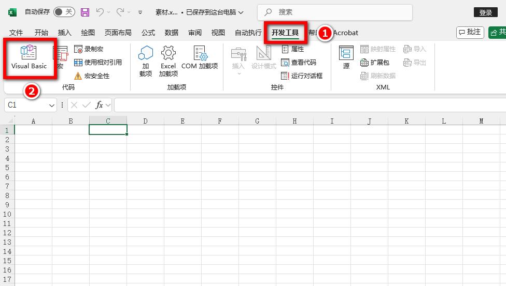Open the Visual Basic editor
506x286 pixels.
click(29, 57)
